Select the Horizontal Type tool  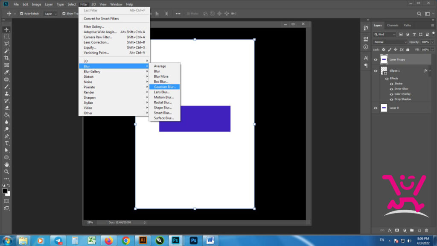[6, 143]
